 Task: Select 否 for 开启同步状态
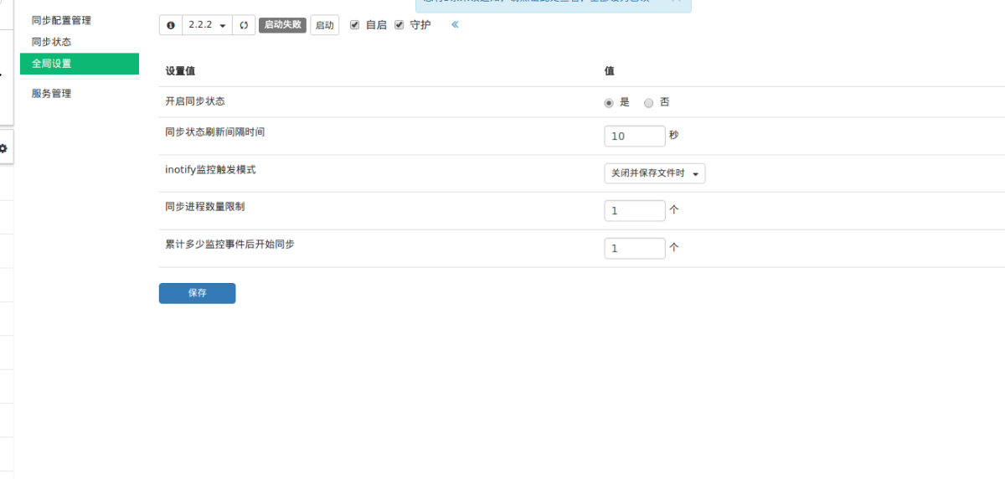click(648, 103)
